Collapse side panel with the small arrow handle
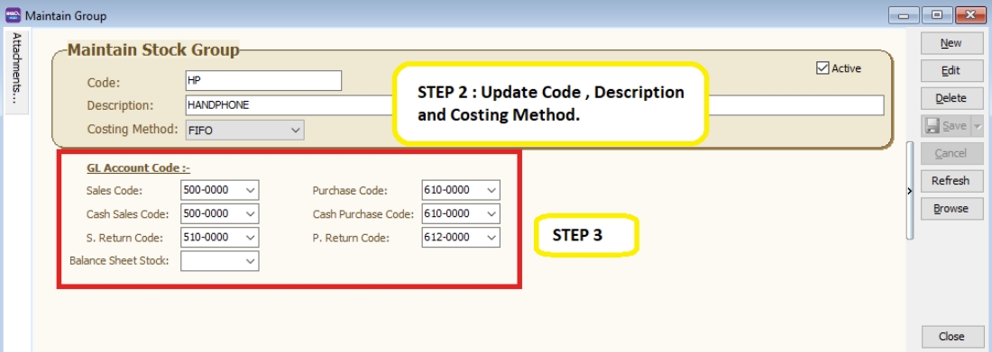The height and width of the screenshot is (352, 992). point(910,191)
